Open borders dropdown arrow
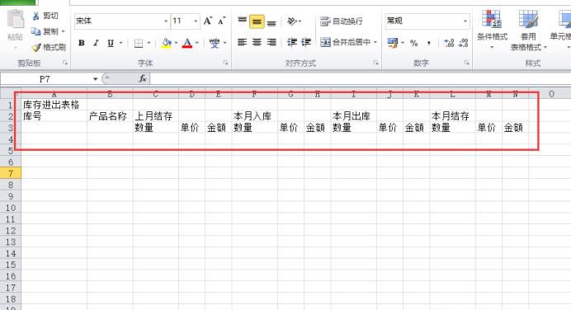This screenshot has width=571, height=310. coord(149,43)
